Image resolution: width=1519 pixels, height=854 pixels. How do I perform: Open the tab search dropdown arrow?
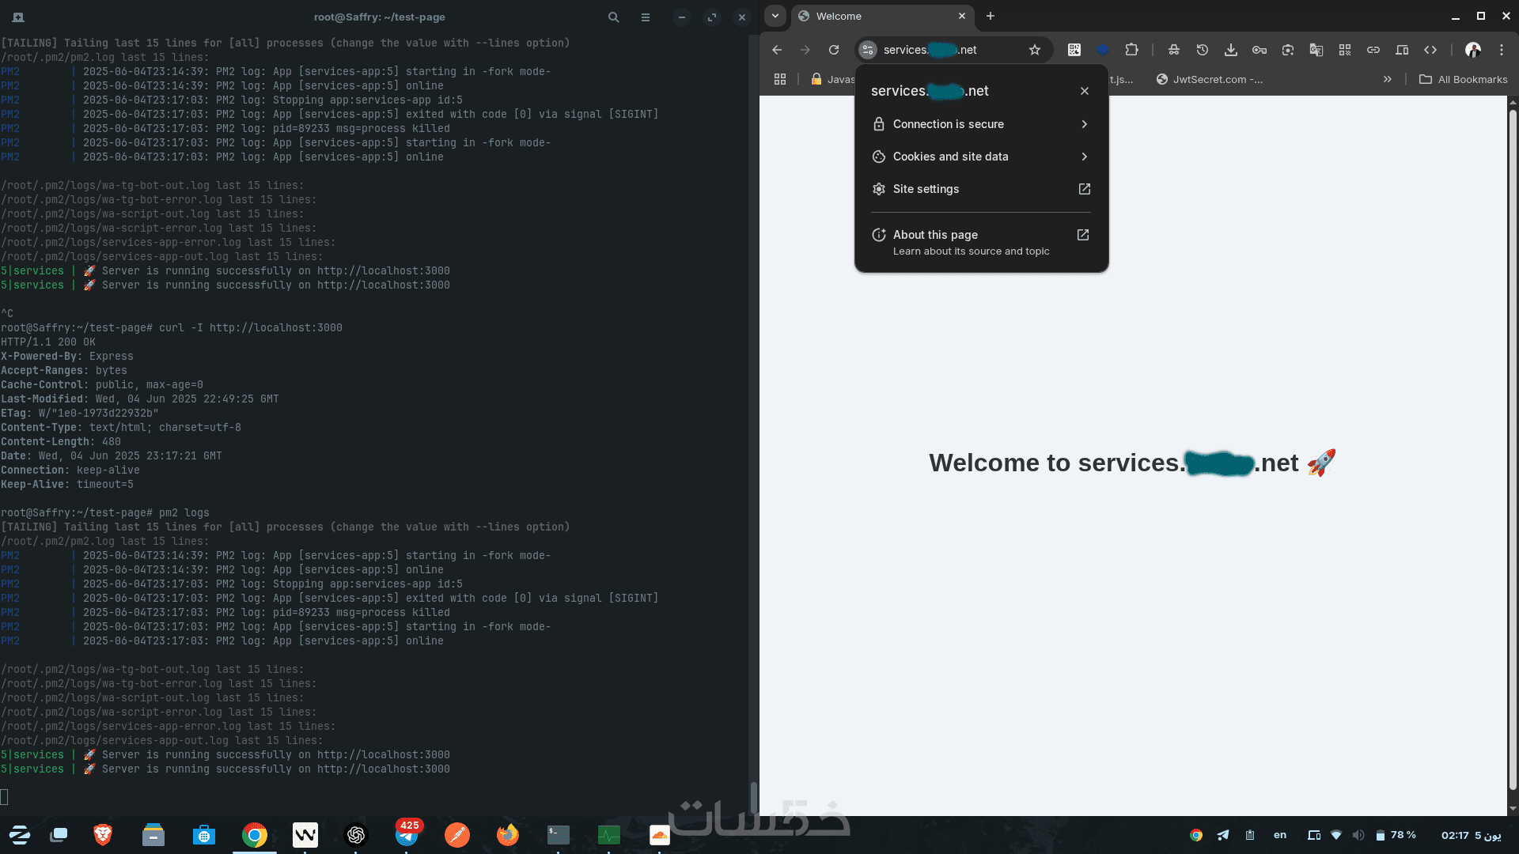pos(775,16)
